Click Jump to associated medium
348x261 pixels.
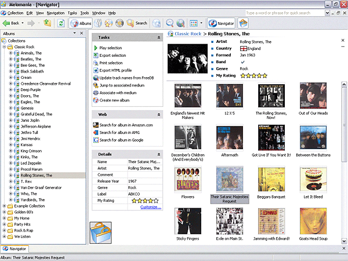[x=122, y=85]
